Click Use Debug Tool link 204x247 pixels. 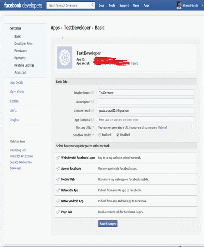18,150
